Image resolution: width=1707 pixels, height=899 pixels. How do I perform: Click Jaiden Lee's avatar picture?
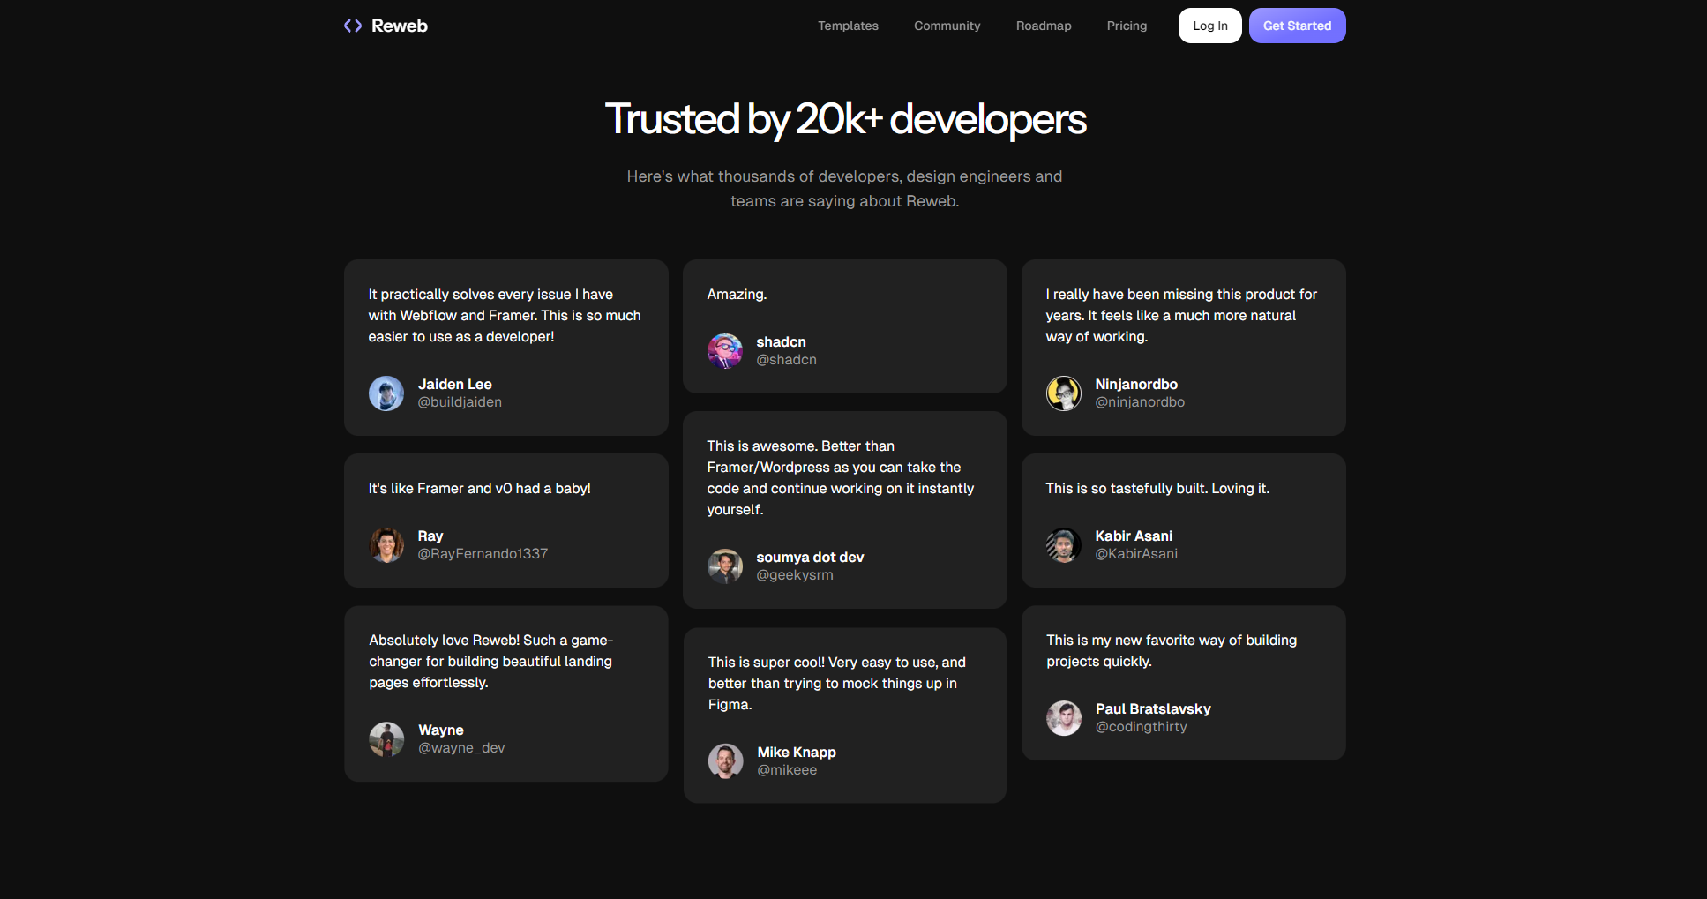386,393
